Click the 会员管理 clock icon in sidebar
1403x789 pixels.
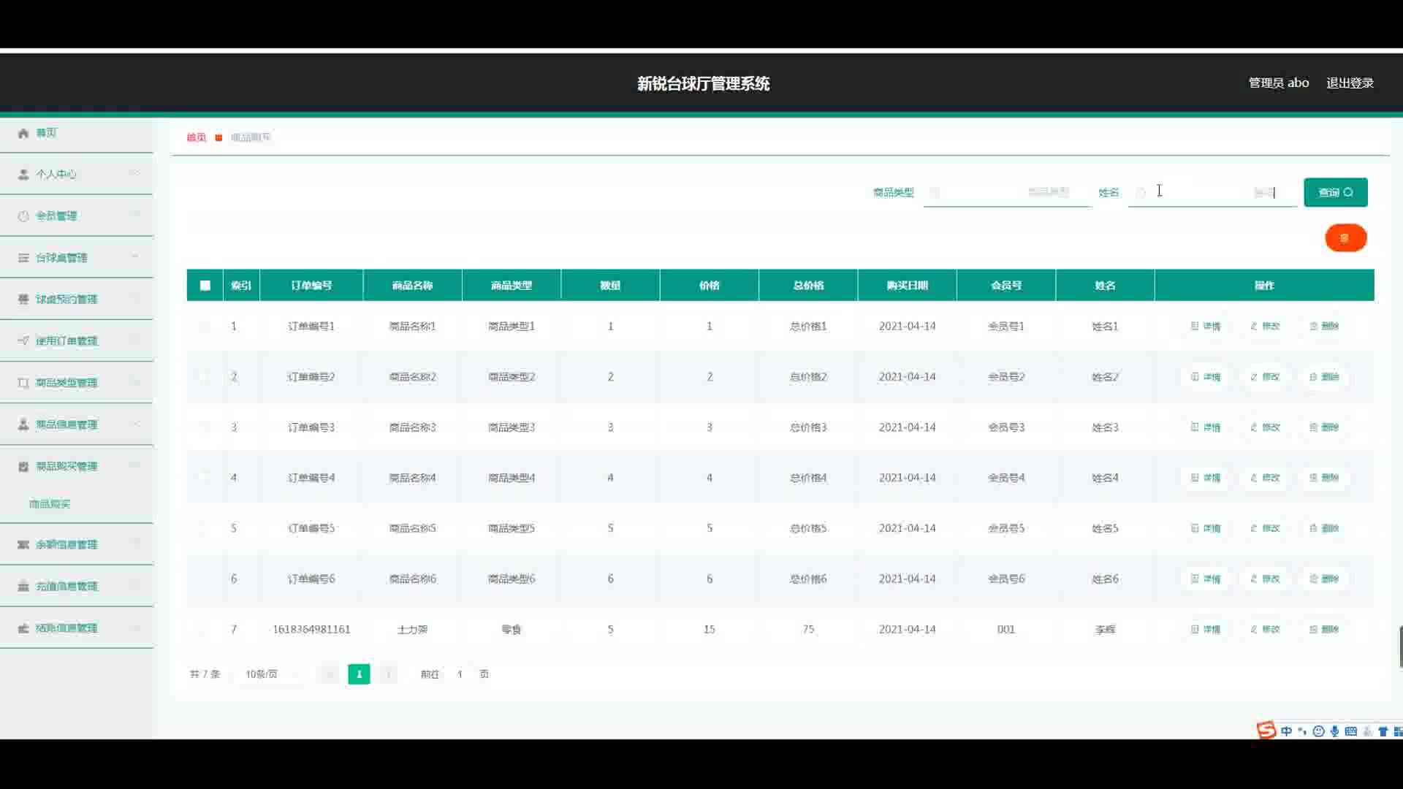pos(23,216)
